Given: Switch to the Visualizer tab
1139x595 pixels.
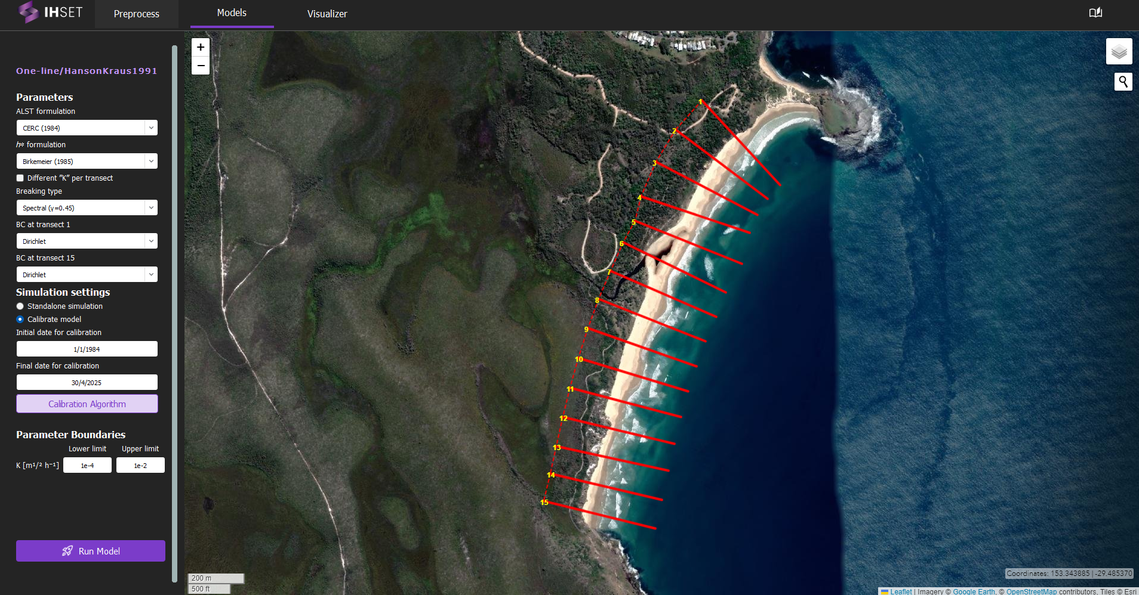Looking at the screenshot, I should [x=327, y=14].
